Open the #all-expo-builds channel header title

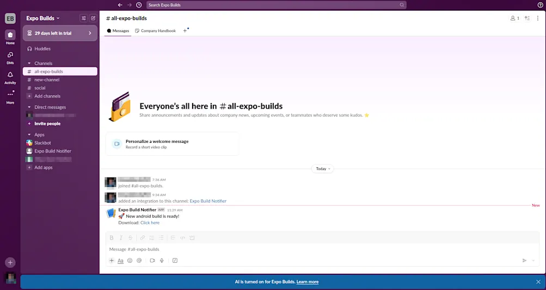click(x=126, y=18)
